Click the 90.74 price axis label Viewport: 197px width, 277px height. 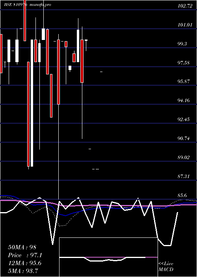click(184, 138)
